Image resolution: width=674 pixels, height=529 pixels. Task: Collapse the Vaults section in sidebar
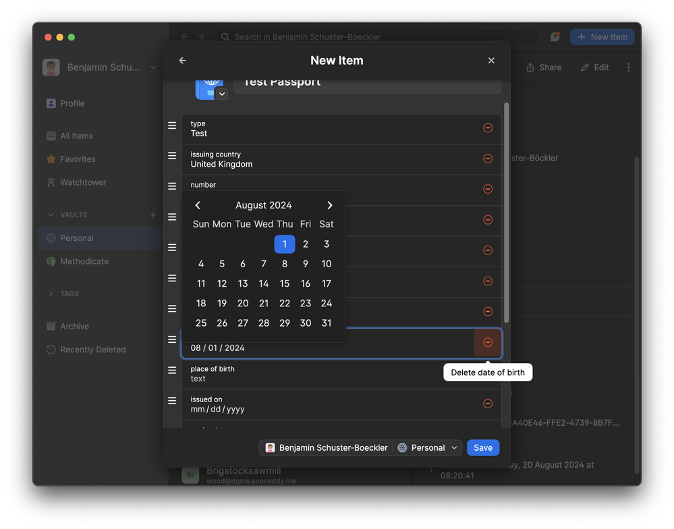(51, 215)
